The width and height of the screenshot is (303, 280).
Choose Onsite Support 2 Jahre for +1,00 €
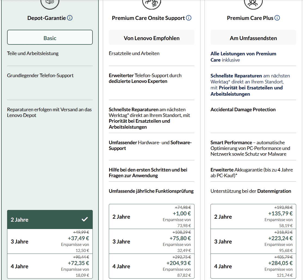click(151, 216)
